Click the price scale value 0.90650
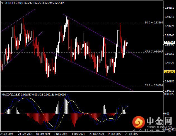This screenshot has width=176, height=136. (169, 81)
